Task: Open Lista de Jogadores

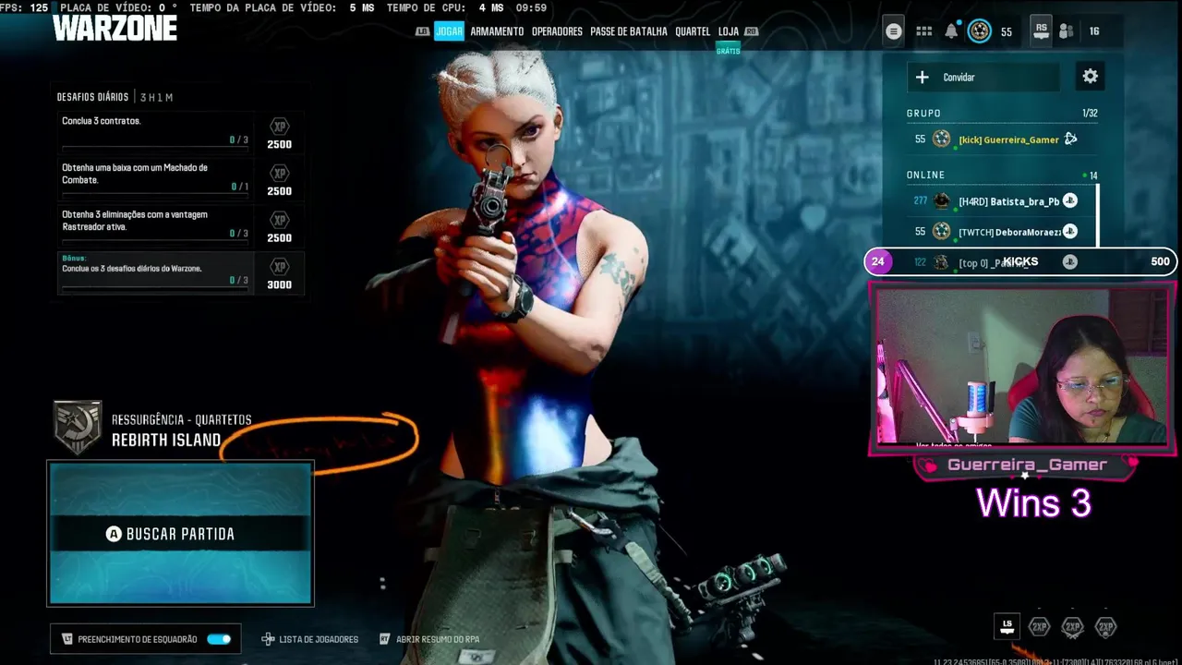Action: 318,638
